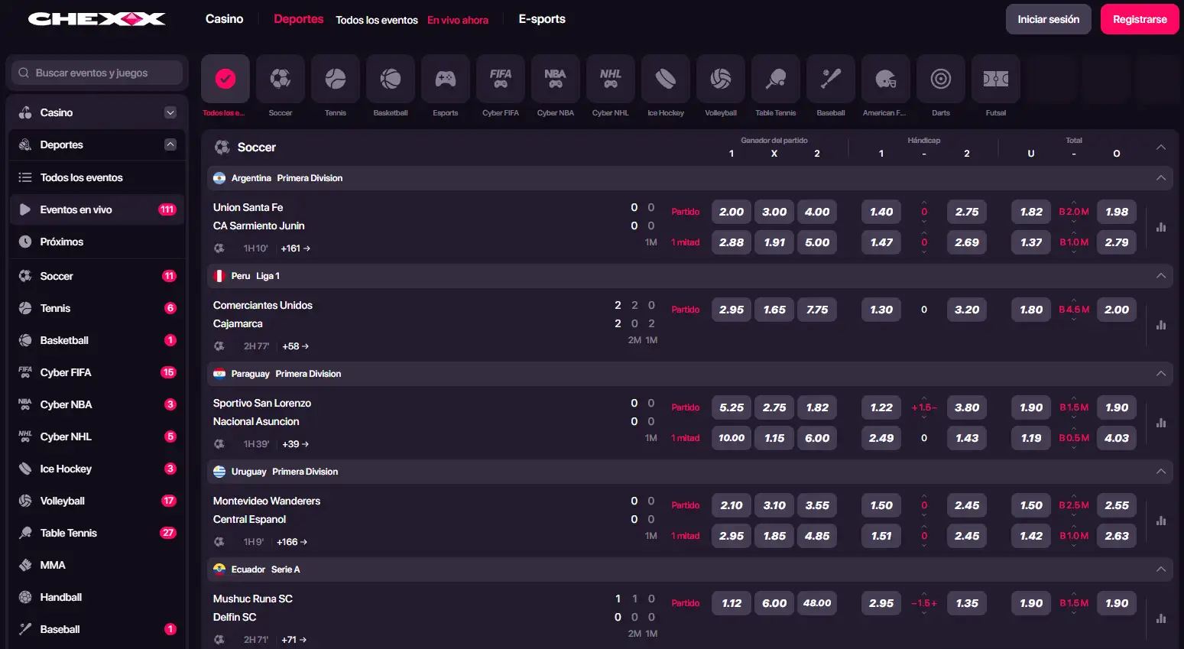Select the Baseball filter icon
This screenshot has width=1184, height=649.
pyautogui.click(x=831, y=79)
